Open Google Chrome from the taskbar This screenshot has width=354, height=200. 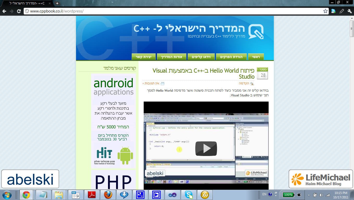click(x=26, y=195)
